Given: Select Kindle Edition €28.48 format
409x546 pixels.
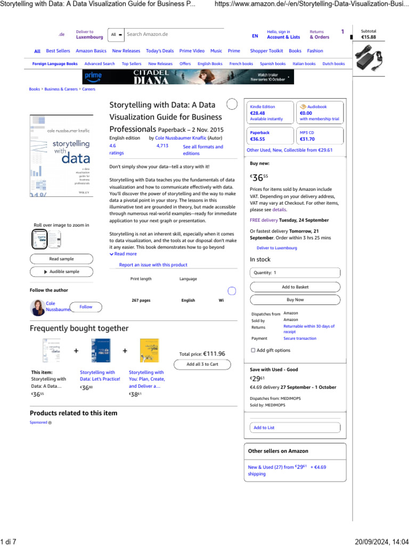Looking at the screenshot, I should coord(270,113).
